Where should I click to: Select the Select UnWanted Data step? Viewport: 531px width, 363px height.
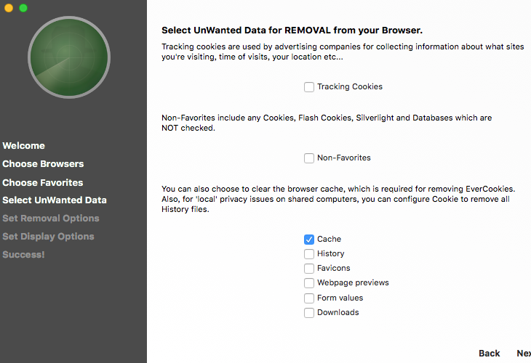(55, 200)
